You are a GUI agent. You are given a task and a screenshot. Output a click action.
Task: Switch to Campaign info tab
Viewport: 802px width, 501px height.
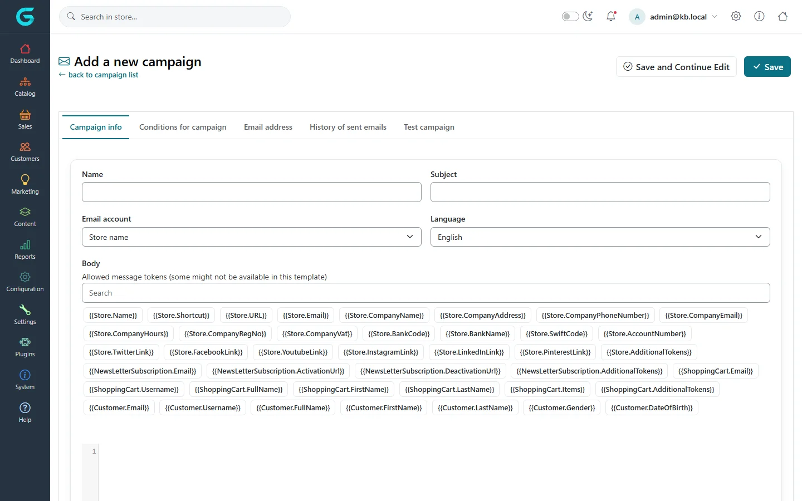click(x=96, y=127)
